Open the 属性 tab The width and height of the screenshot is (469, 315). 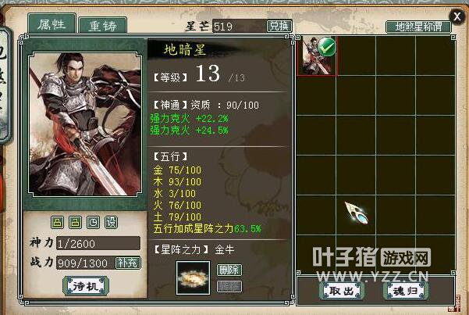(x=52, y=23)
